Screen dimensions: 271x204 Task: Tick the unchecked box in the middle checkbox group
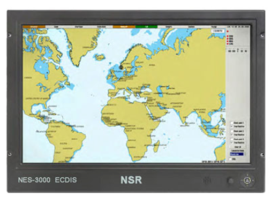click(232, 131)
